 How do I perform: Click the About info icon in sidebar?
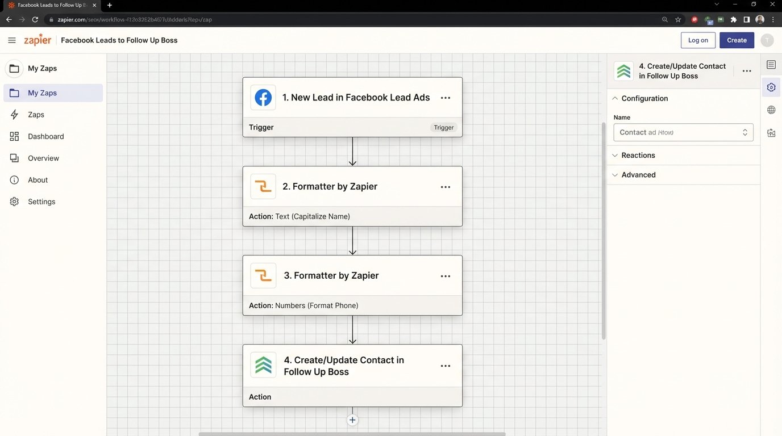coord(14,179)
